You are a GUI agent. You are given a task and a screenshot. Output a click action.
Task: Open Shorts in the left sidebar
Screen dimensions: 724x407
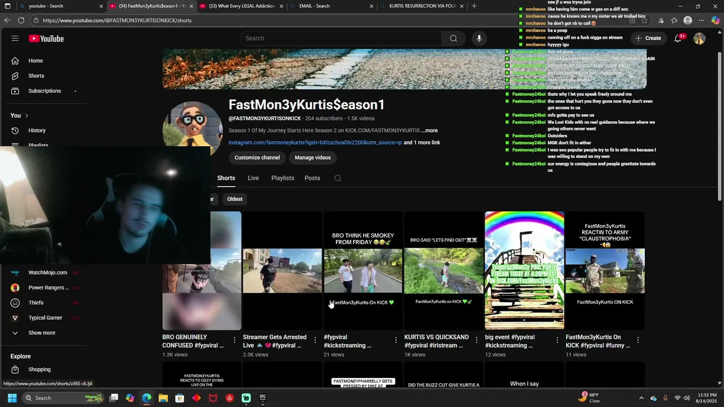(x=36, y=76)
